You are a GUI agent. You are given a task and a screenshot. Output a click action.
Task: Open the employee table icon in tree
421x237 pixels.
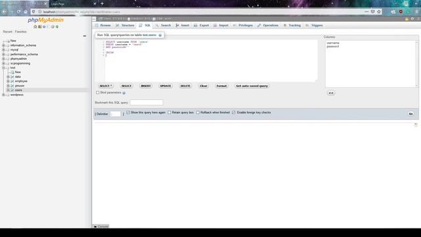[12, 81]
